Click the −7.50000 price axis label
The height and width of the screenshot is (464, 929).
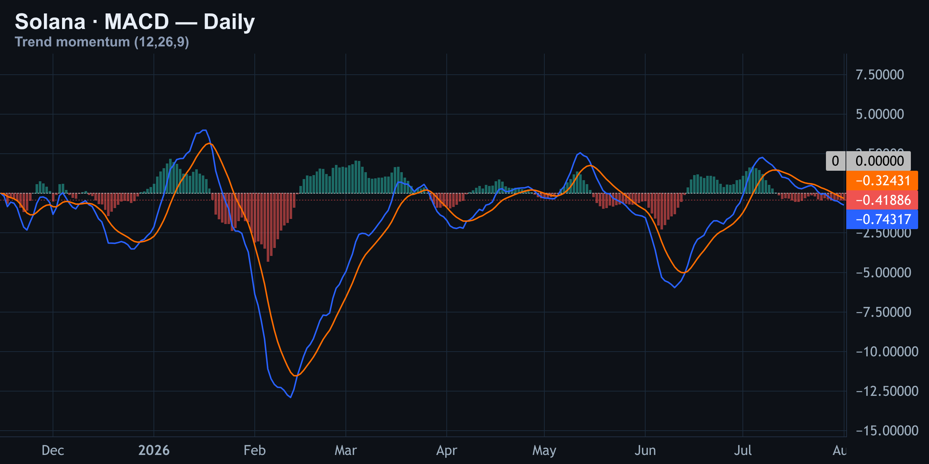tap(883, 312)
